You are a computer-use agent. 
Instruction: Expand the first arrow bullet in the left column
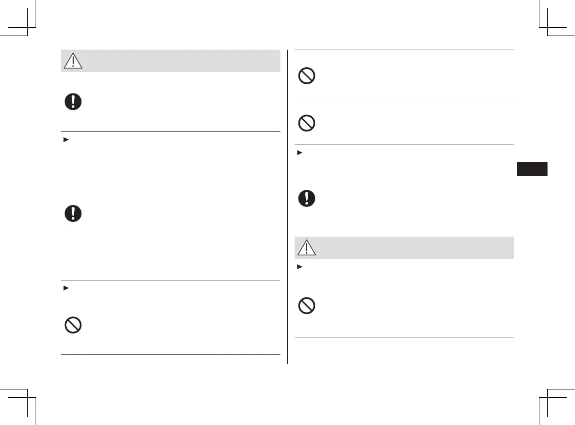pyautogui.click(x=64, y=140)
